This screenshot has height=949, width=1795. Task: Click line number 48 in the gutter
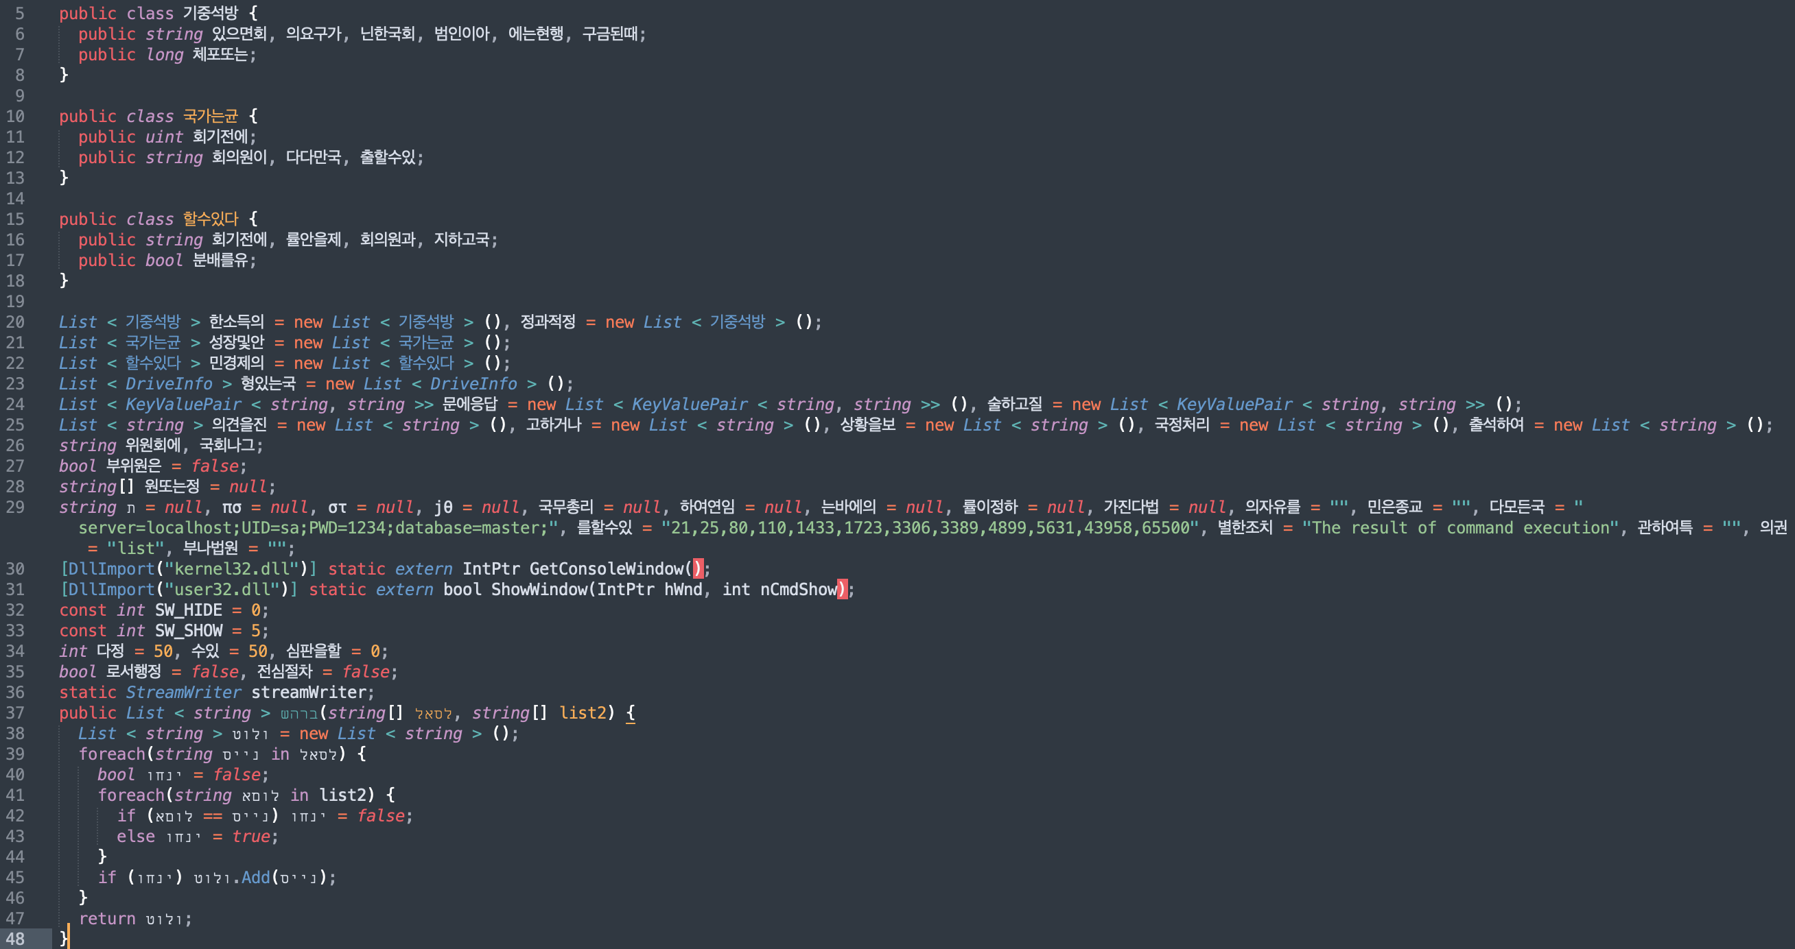(15, 939)
